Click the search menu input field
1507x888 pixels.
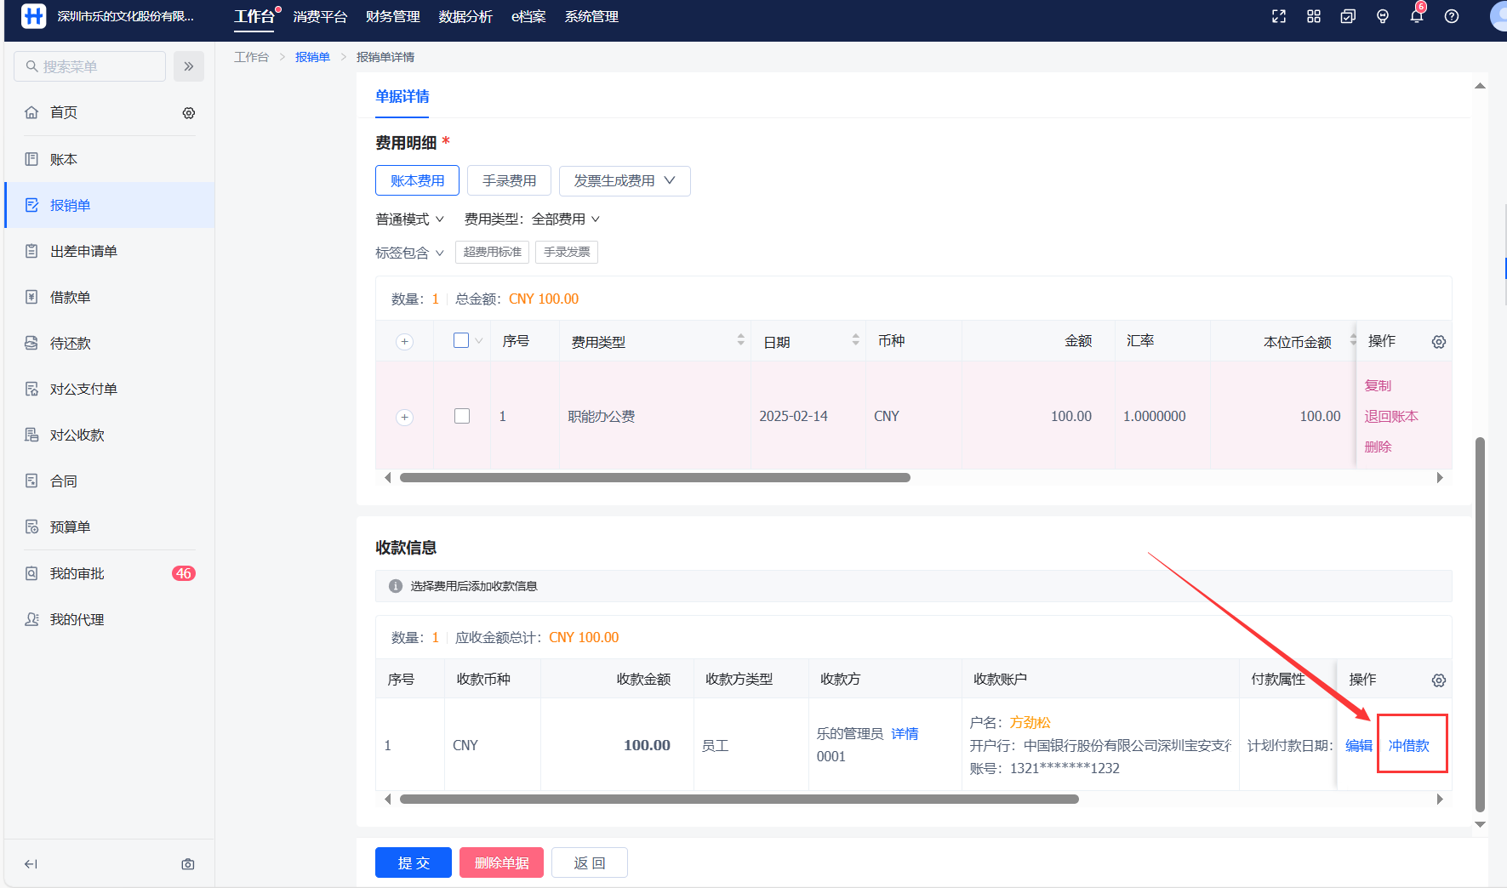pyautogui.click(x=90, y=66)
